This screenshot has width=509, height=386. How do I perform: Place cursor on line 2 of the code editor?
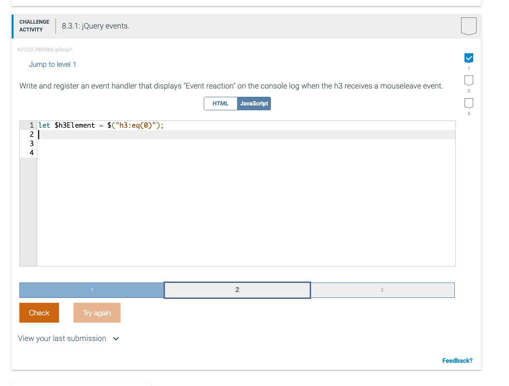tap(145, 134)
